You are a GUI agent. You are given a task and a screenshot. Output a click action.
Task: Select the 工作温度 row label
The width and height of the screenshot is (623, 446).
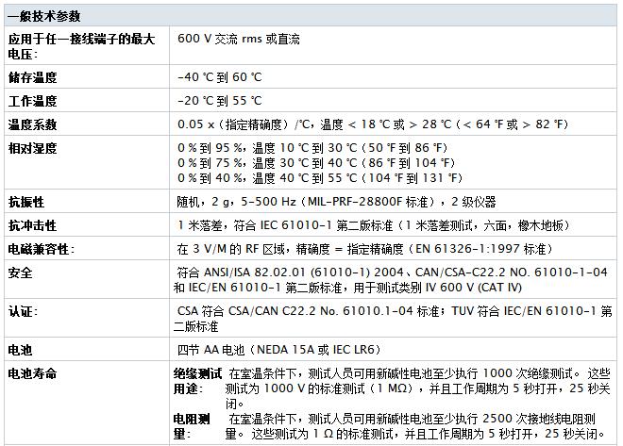(x=32, y=101)
